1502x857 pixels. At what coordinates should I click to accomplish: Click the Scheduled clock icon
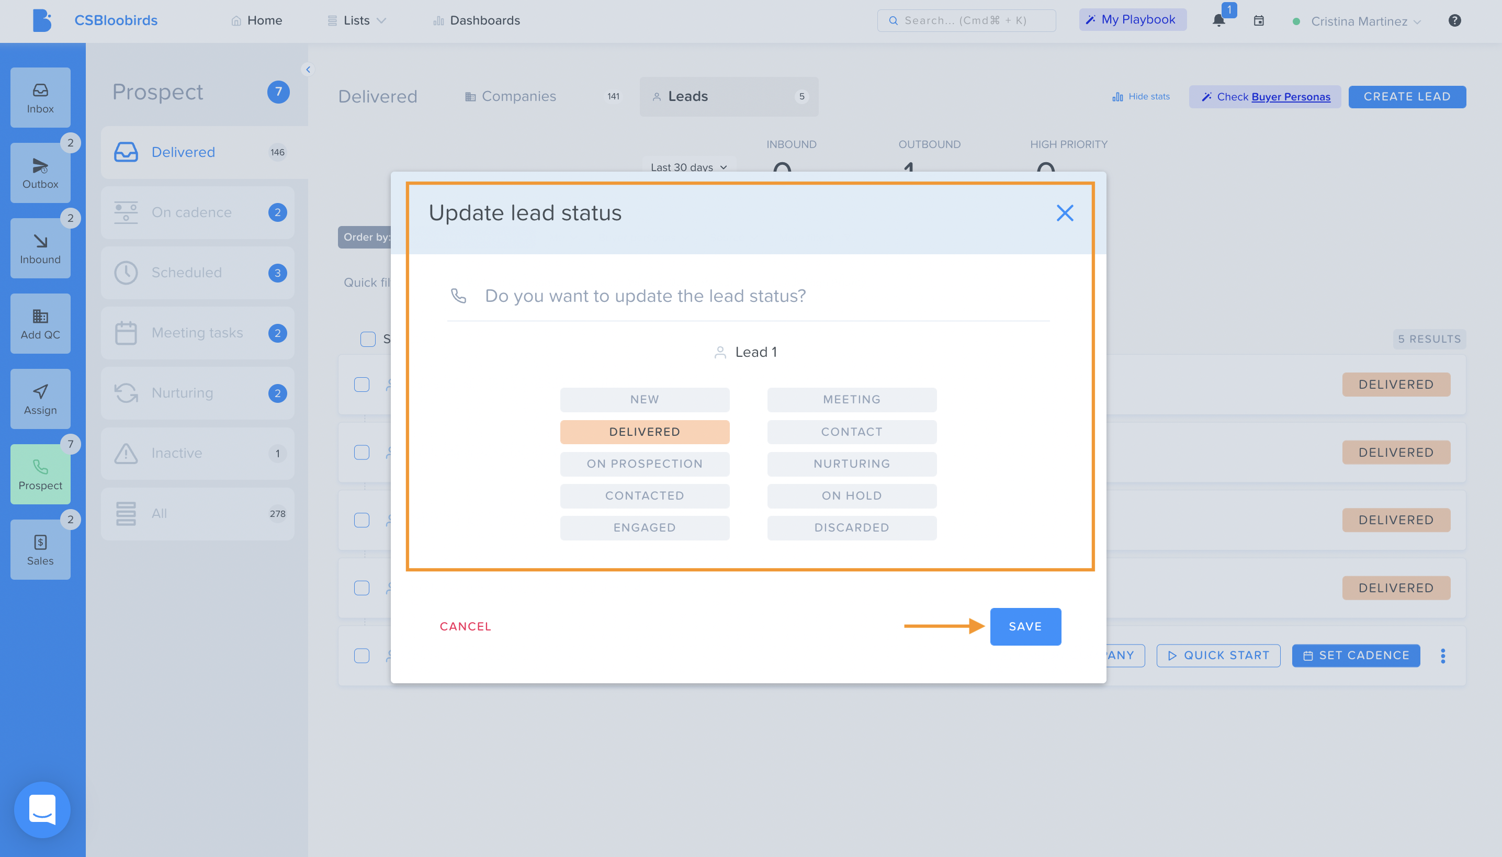[126, 273]
